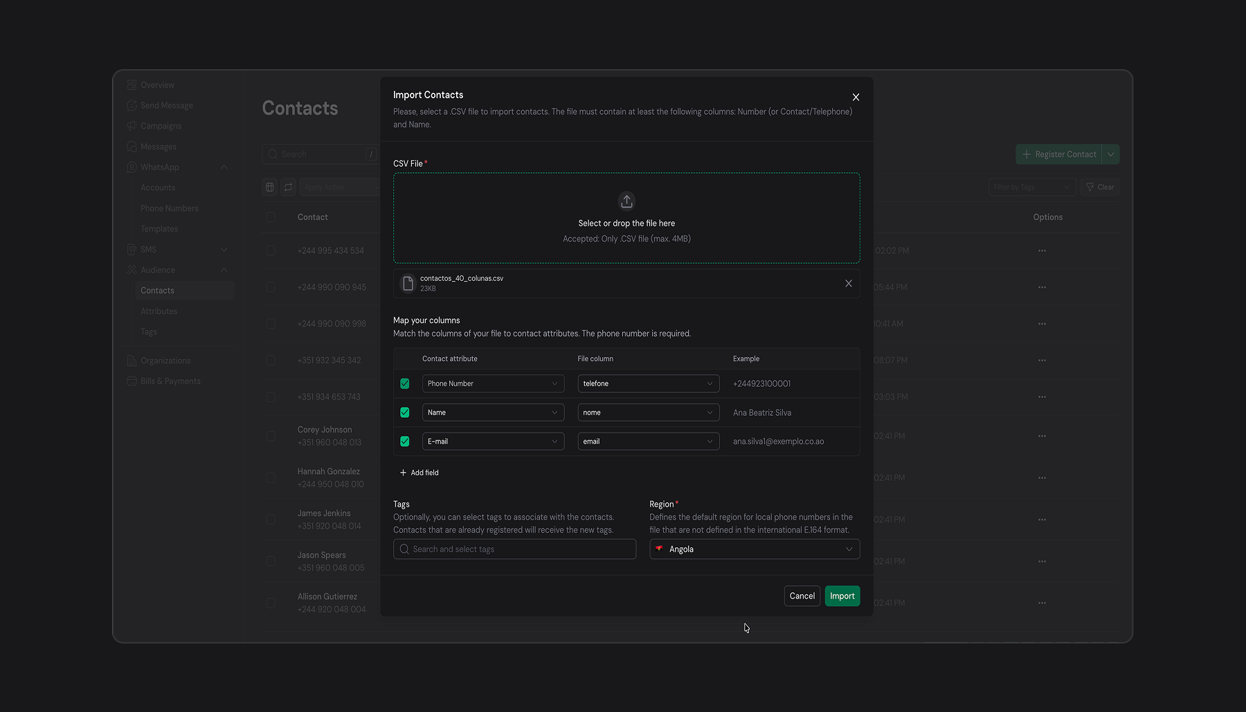The width and height of the screenshot is (1246, 712).
Task: Click the Register Contact button
Action: point(1059,154)
